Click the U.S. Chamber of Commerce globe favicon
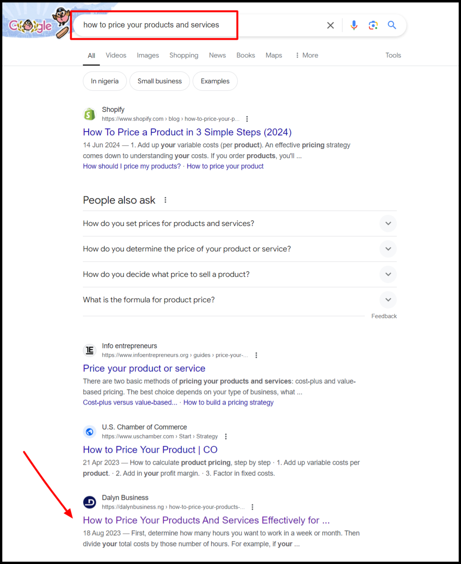The height and width of the screenshot is (564, 461). click(x=90, y=432)
